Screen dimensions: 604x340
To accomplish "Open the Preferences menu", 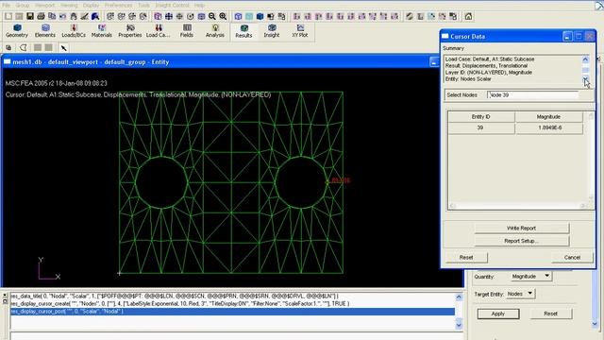I will [x=118, y=6].
